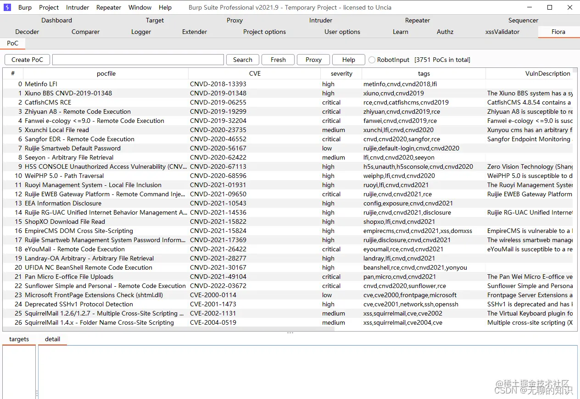The height and width of the screenshot is (399, 580).
Task: Select EEA Information Disclosure row
Action: pos(288,203)
